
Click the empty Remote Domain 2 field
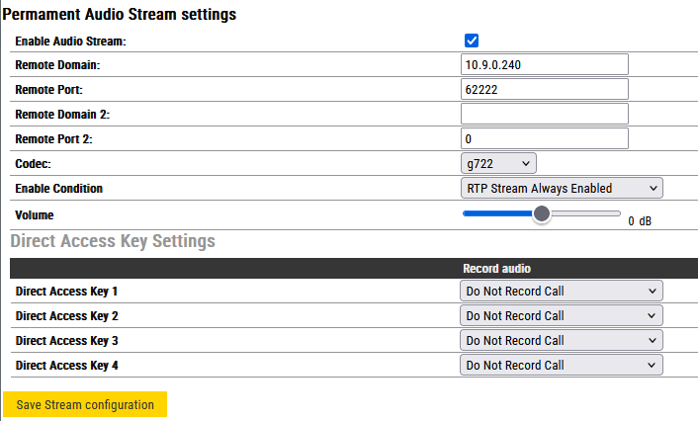coord(545,114)
